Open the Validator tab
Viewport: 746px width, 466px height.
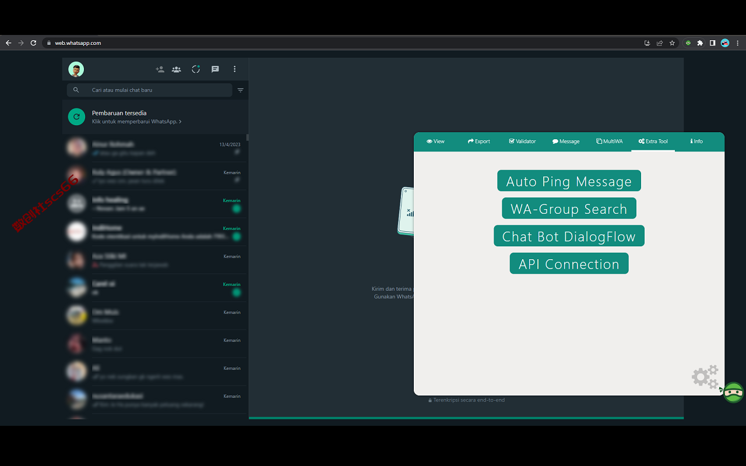point(522,142)
